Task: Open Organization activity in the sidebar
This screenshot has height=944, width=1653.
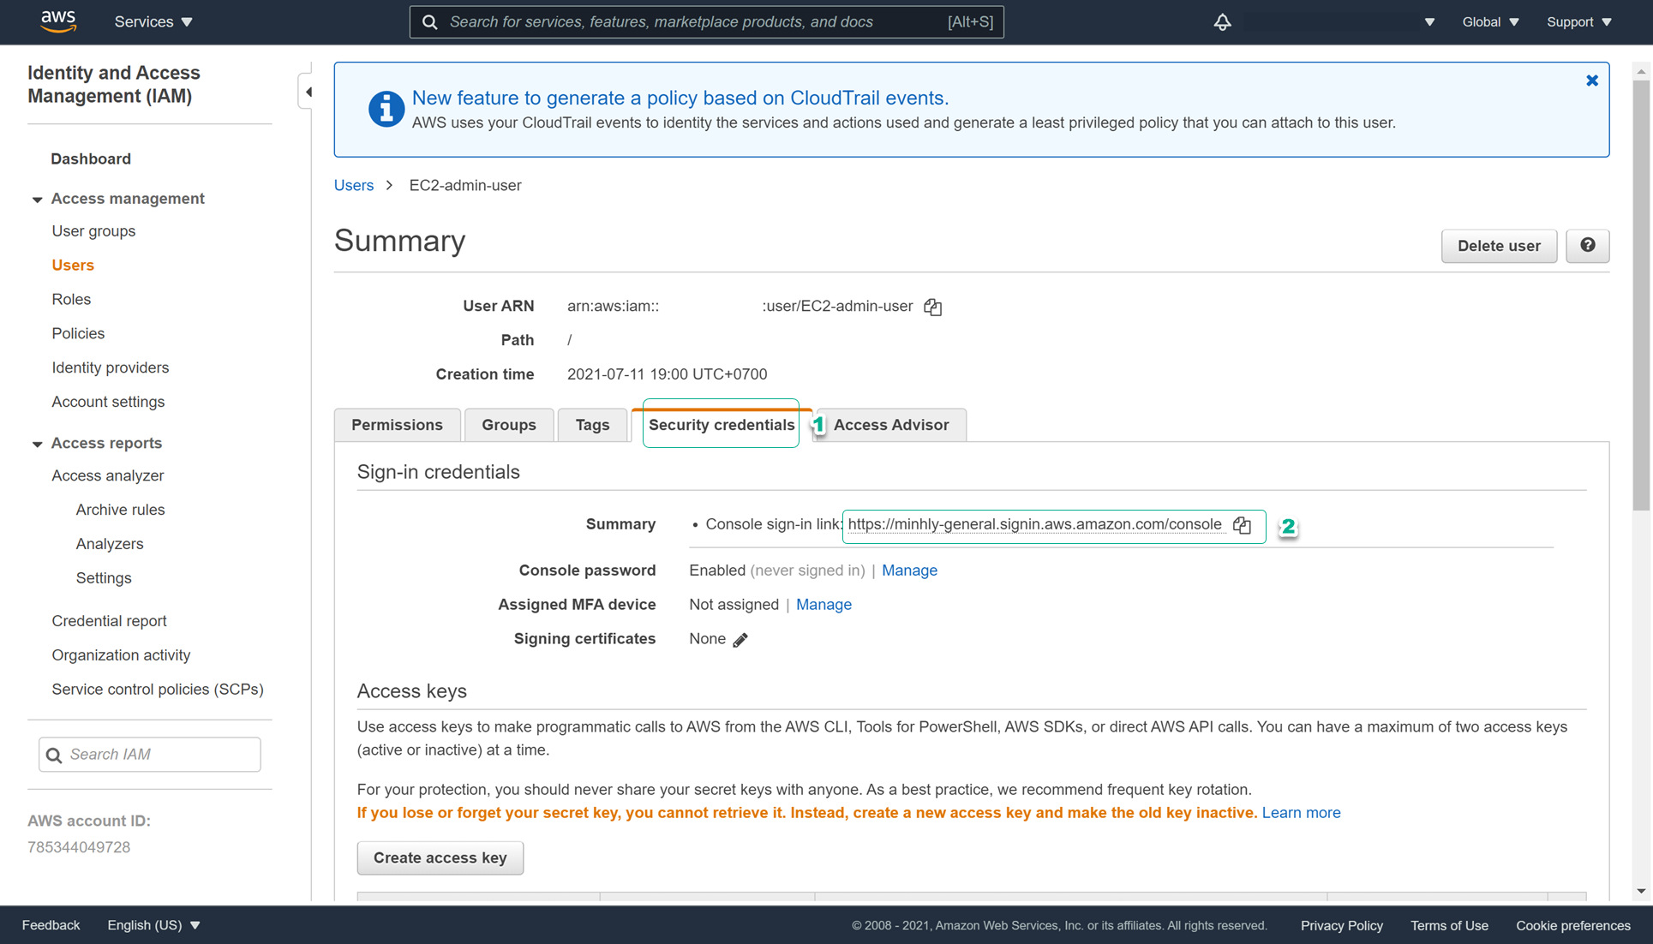Action: coord(121,656)
